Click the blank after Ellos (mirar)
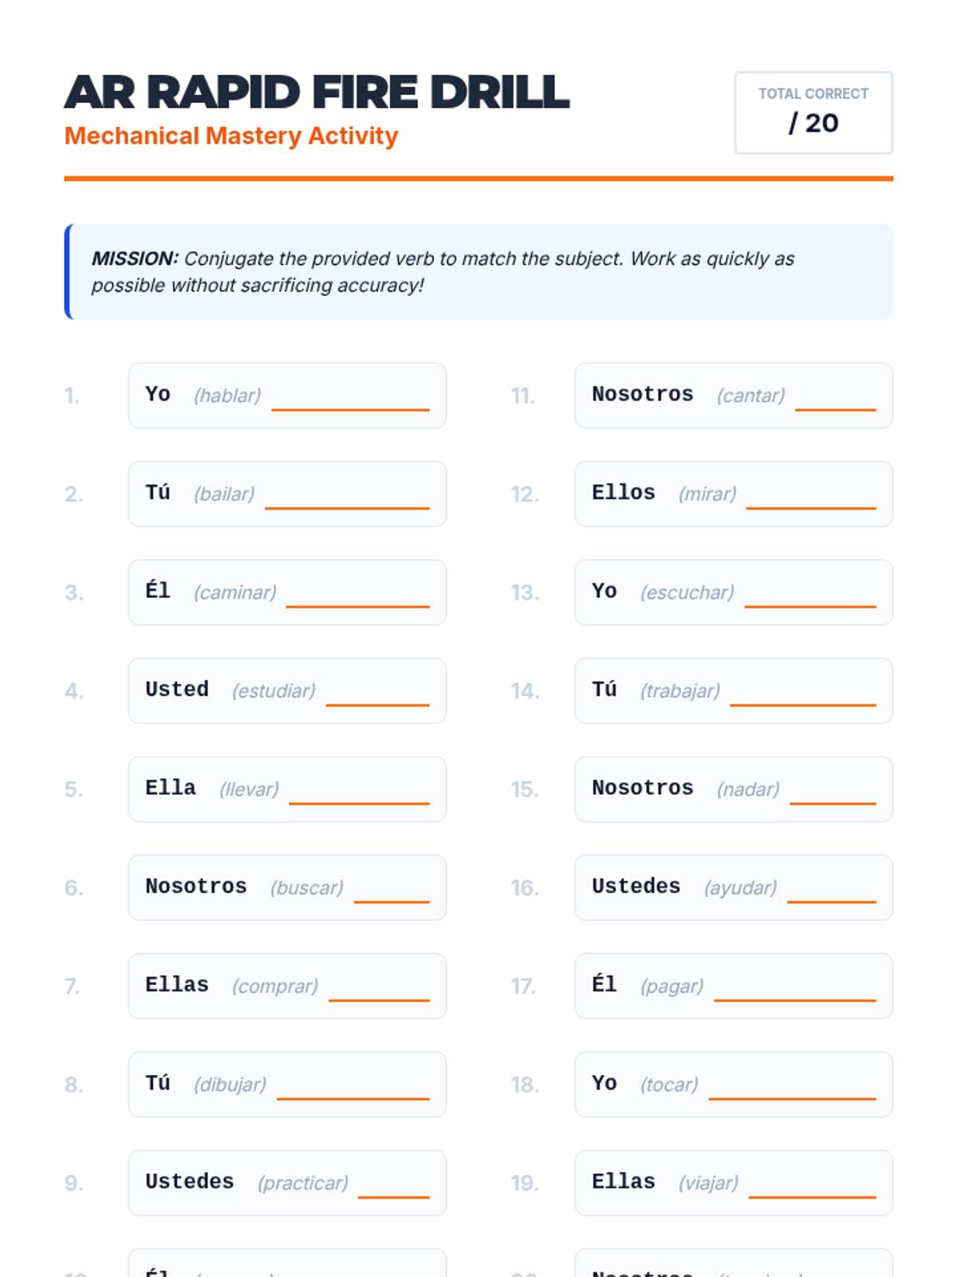 810,496
